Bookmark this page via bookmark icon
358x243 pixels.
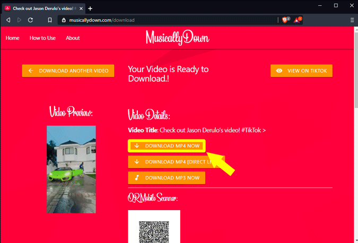[50, 20]
